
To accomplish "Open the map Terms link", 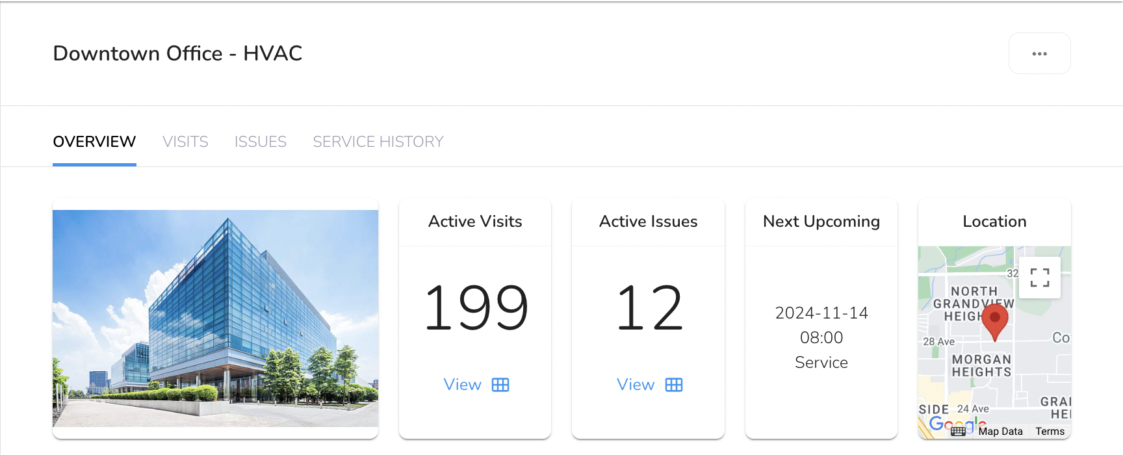I will pos(1050,431).
